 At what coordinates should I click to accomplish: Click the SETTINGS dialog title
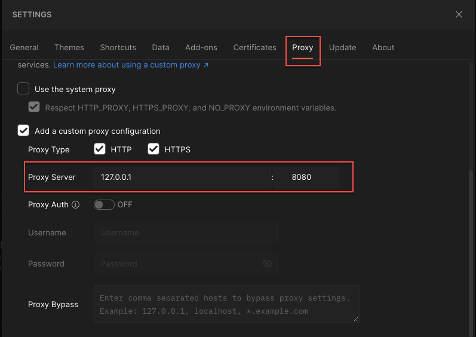(x=32, y=14)
